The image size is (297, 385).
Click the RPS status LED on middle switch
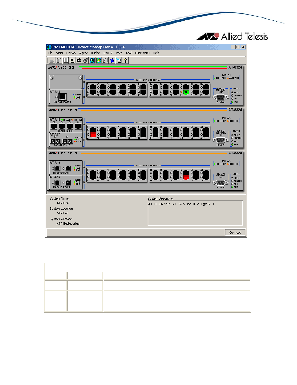coord(232,141)
